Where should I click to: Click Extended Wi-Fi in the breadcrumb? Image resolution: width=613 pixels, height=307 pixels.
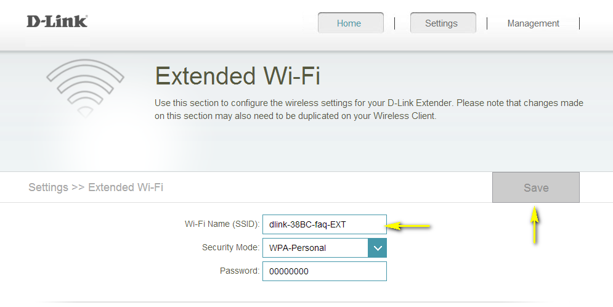pos(126,187)
